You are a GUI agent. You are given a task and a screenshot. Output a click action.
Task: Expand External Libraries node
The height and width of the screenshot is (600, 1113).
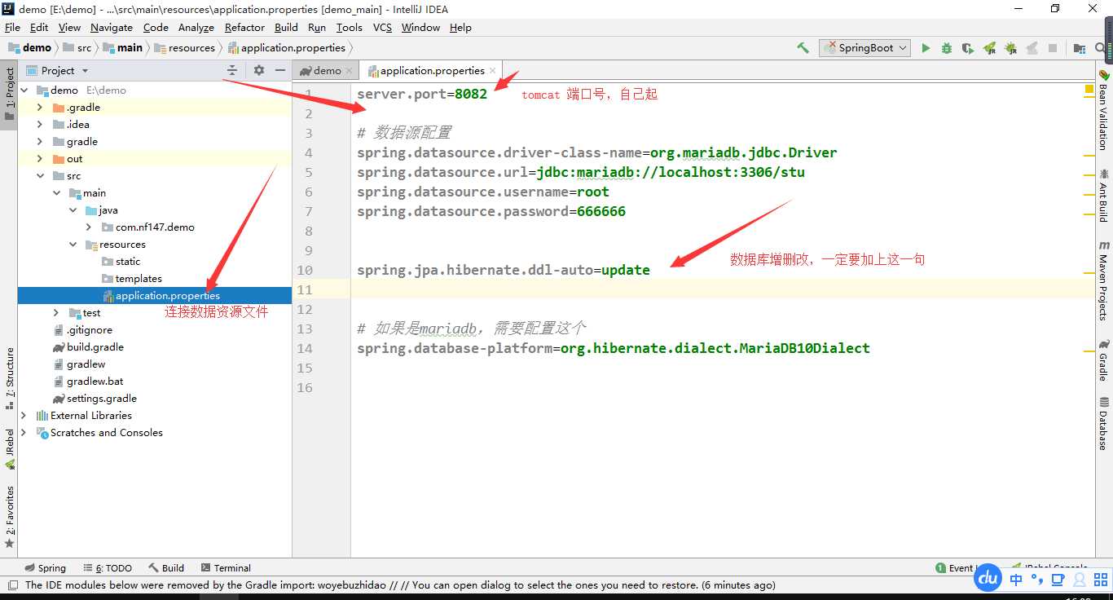24,416
